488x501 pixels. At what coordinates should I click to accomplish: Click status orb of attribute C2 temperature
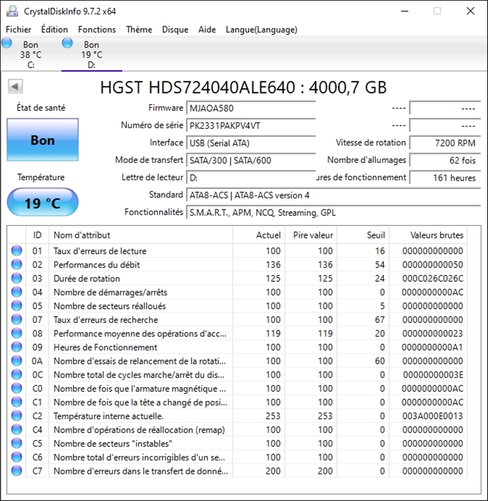(x=16, y=416)
